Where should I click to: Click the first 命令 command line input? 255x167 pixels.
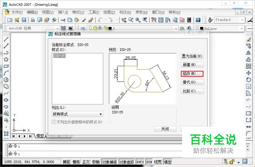[94, 146]
